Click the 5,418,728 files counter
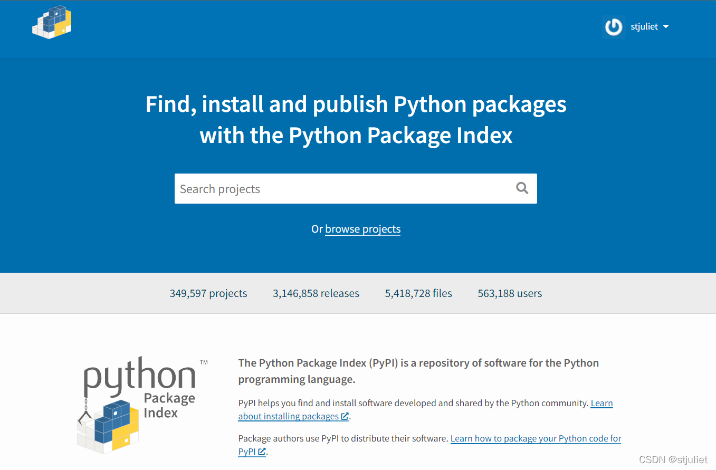716x470 pixels. [x=418, y=293]
